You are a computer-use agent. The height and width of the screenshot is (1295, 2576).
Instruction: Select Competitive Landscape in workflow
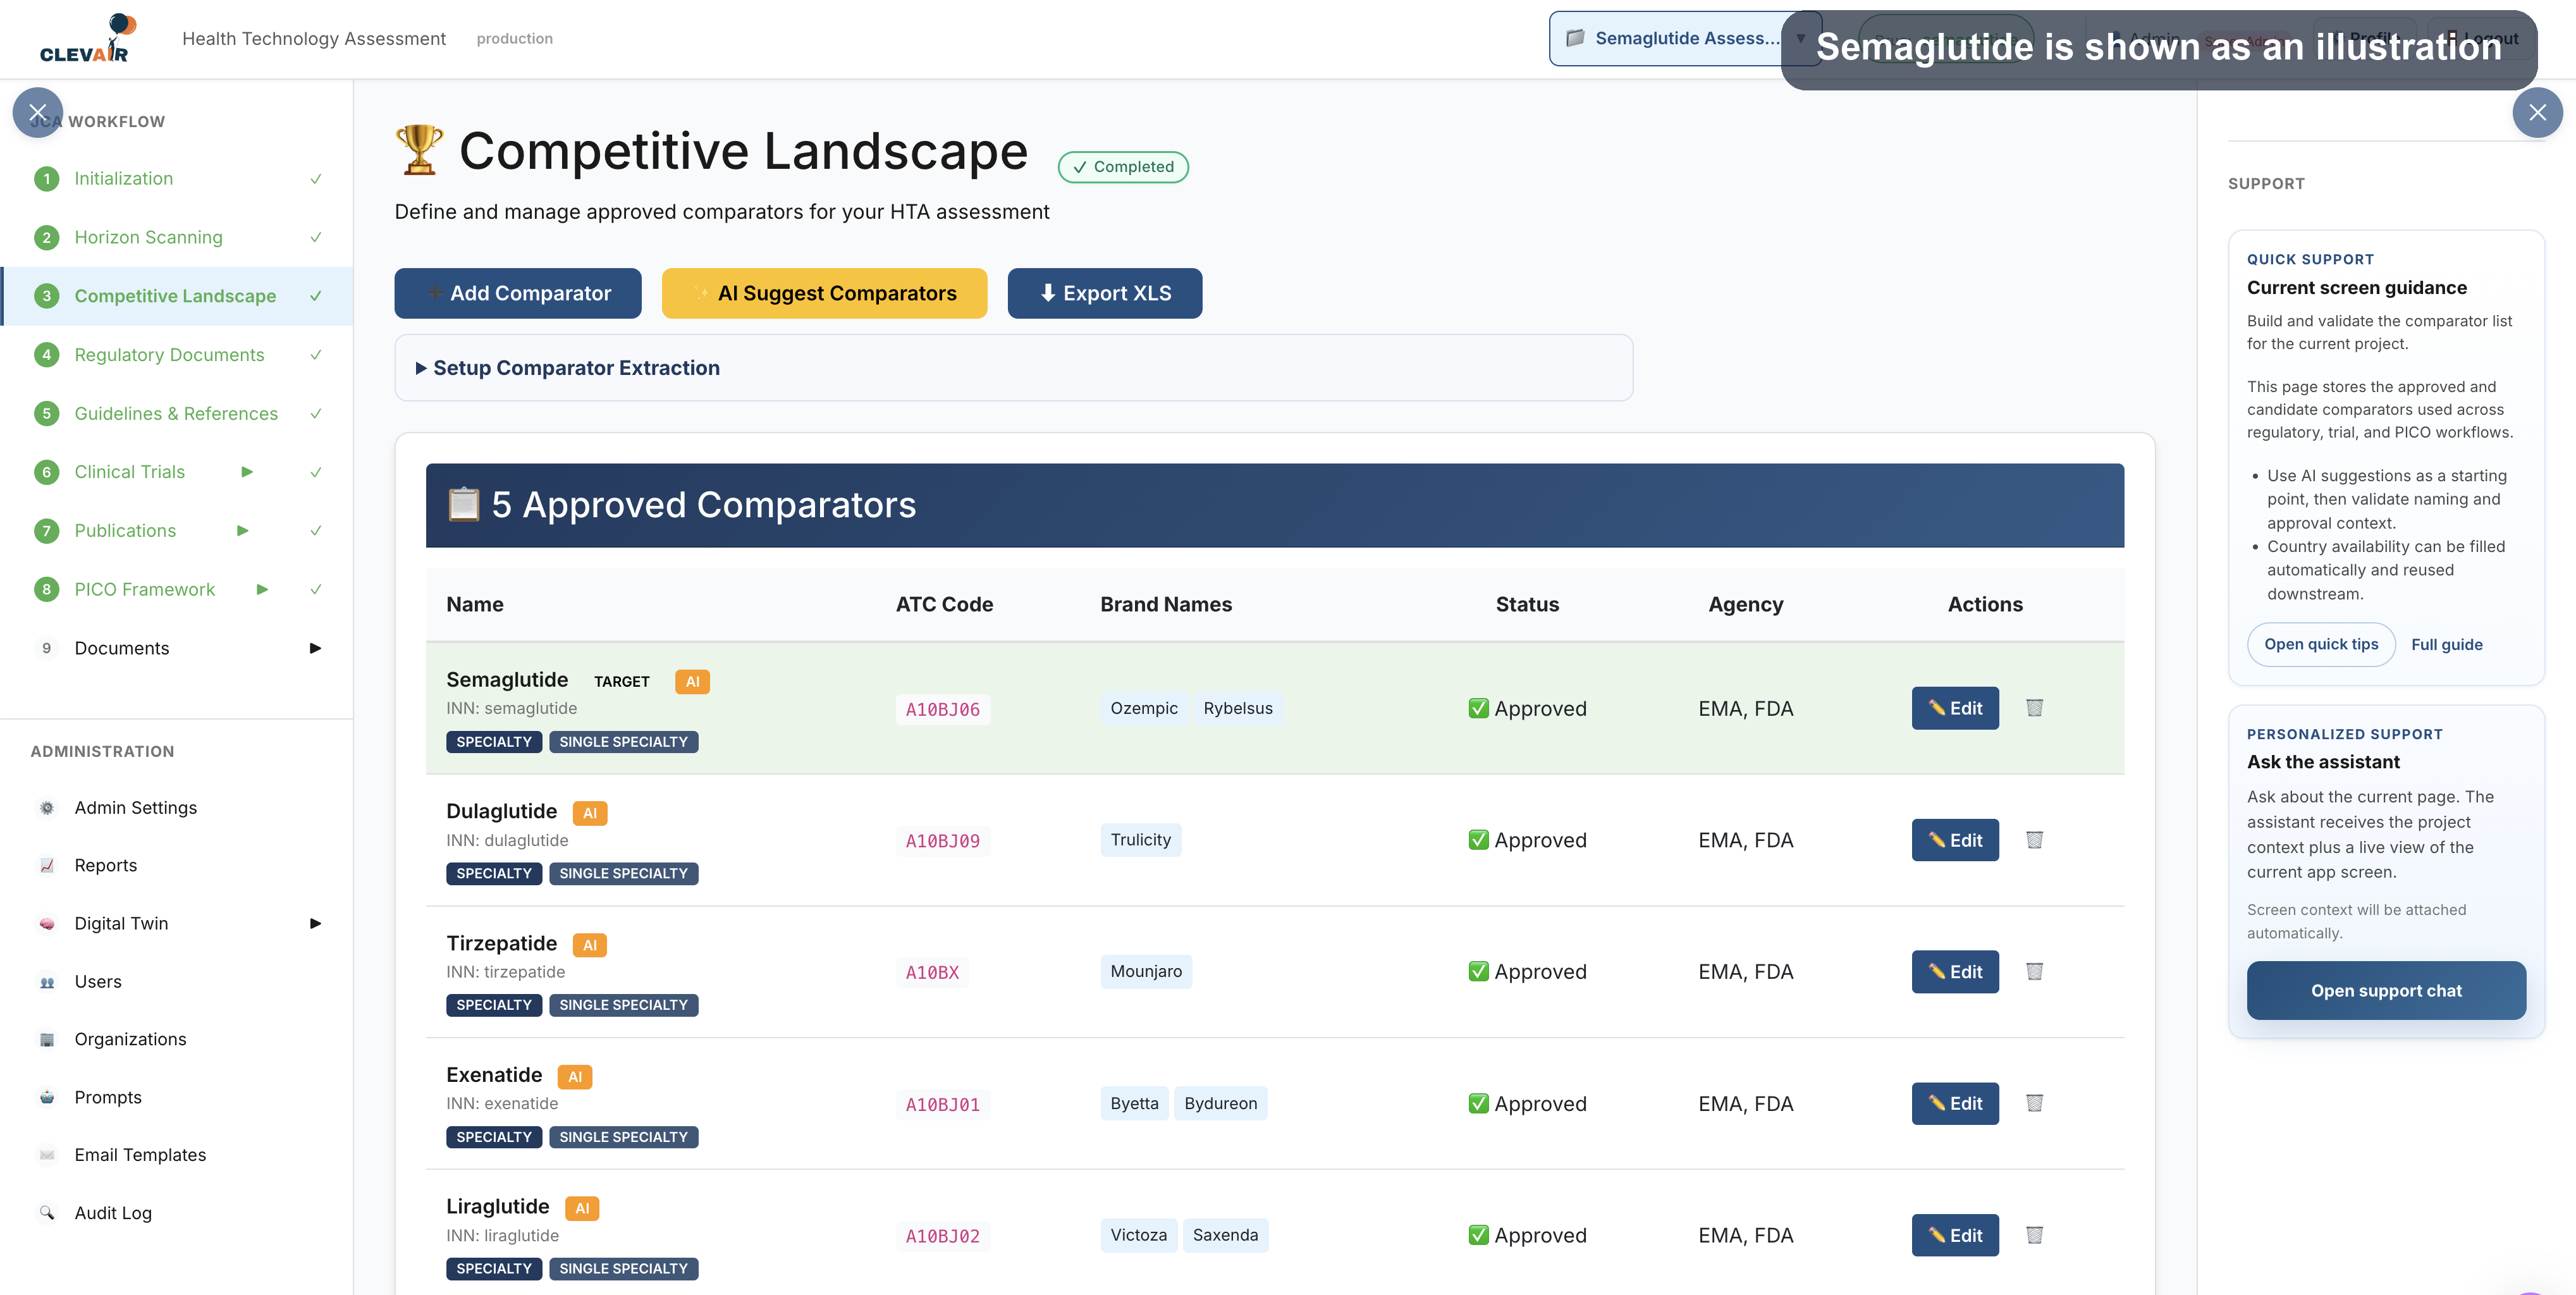pos(175,296)
